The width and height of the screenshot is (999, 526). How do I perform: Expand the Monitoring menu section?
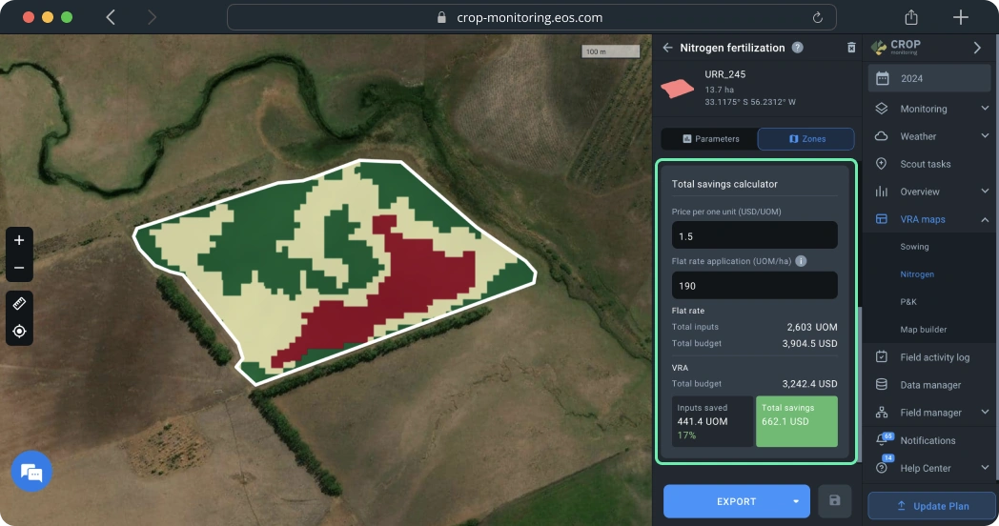pyautogui.click(x=984, y=109)
